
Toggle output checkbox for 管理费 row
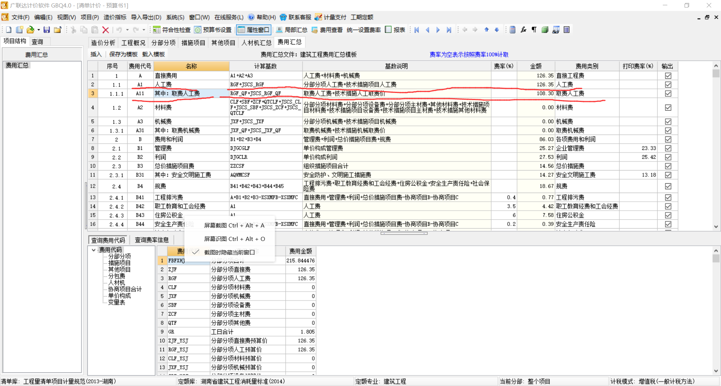click(x=668, y=148)
